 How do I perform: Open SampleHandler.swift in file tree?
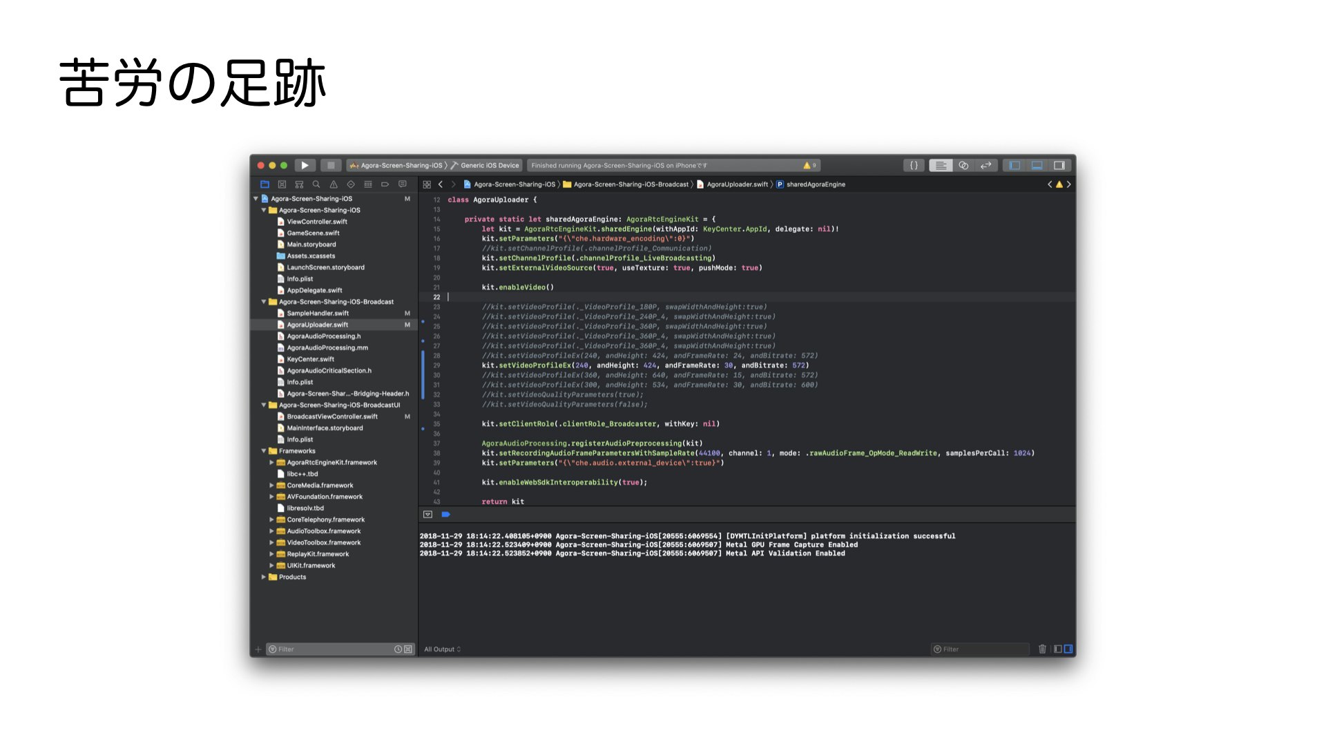(318, 314)
